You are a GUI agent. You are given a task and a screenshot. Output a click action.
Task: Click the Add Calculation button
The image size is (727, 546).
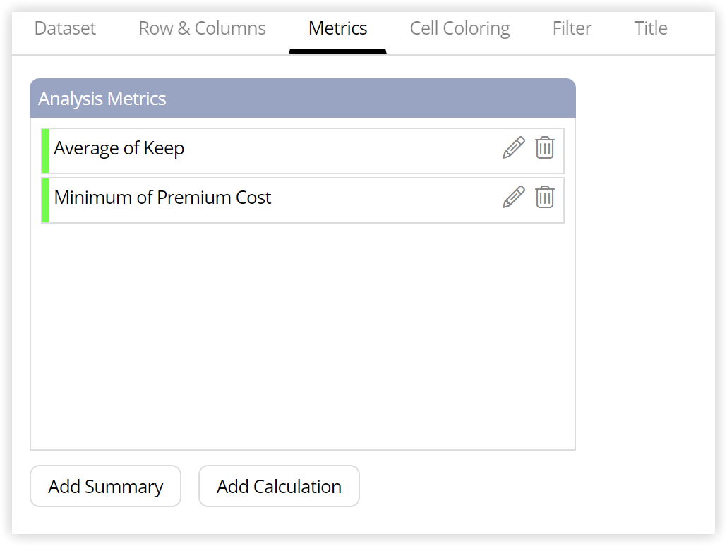pos(279,486)
